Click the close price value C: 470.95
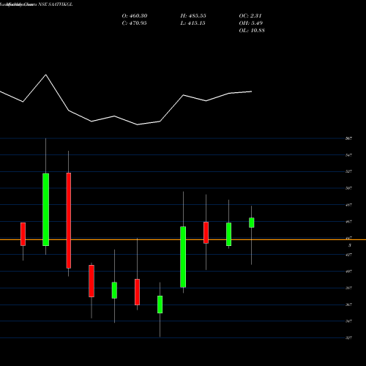The height and width of the screenshot is (366, 366). pos(134,23)
